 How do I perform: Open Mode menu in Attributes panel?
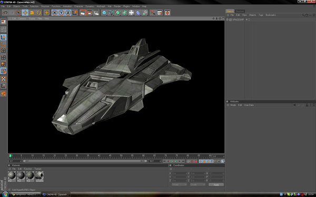coord(233,105)
